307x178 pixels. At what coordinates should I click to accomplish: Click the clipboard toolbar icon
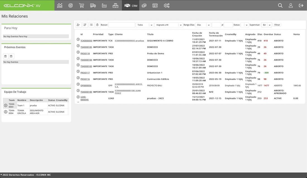(97, 25)
